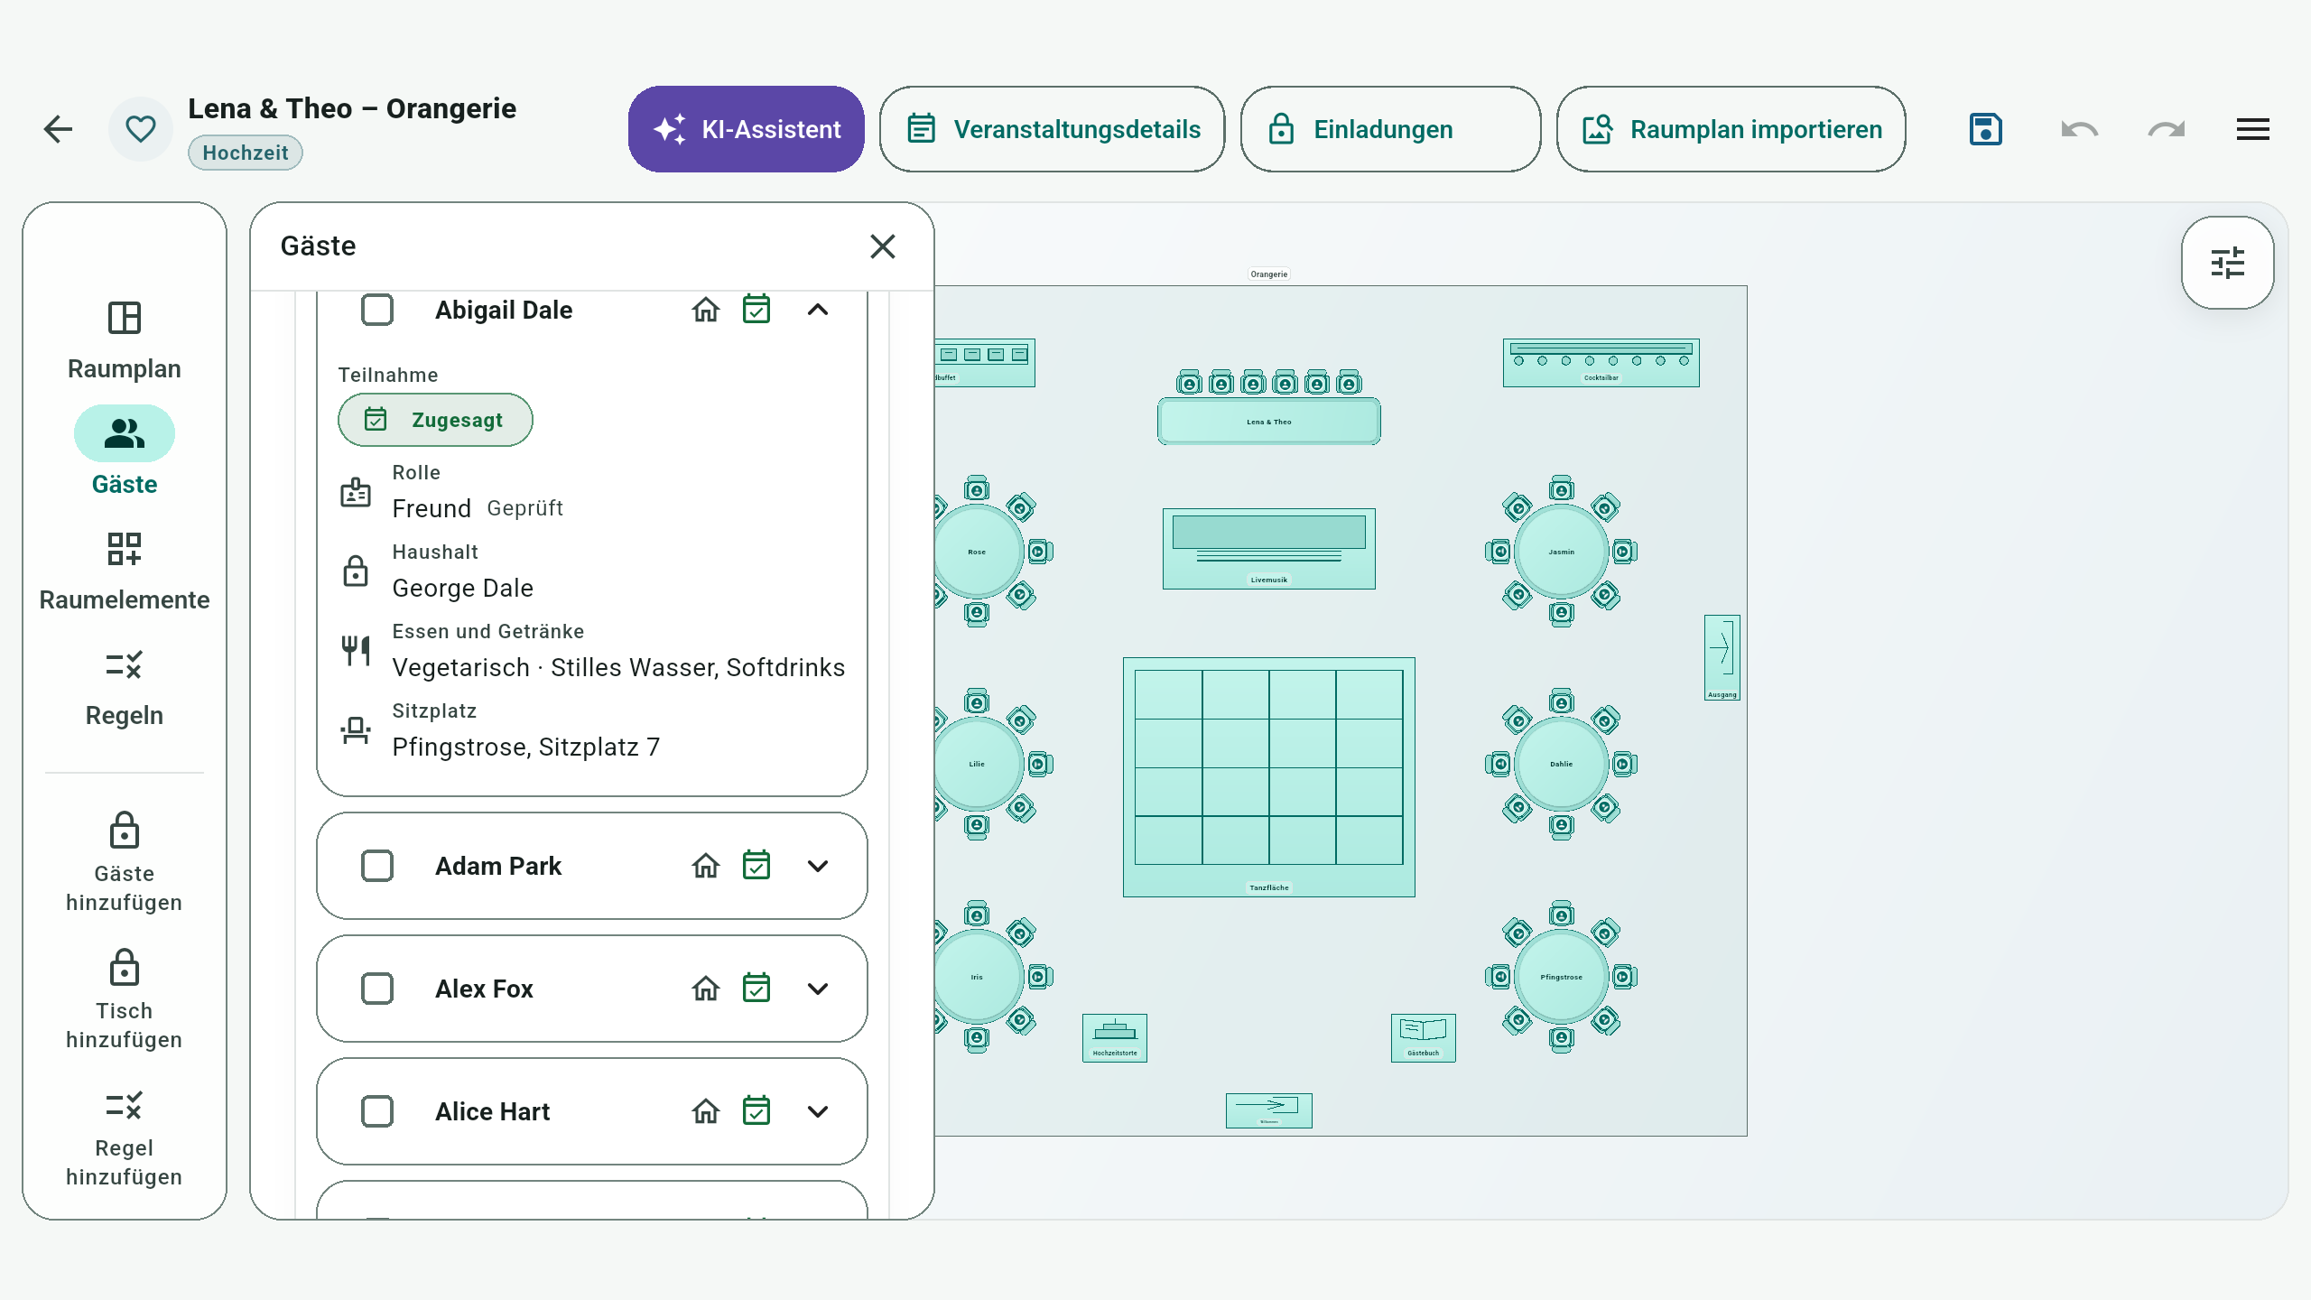The image size is (2311, 1300).
Task: Expand Alice Hart guest details
Action: pos(818,1111)
